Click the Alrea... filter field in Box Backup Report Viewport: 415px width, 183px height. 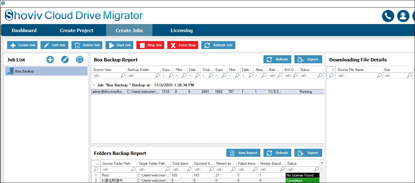pos(260,76)
